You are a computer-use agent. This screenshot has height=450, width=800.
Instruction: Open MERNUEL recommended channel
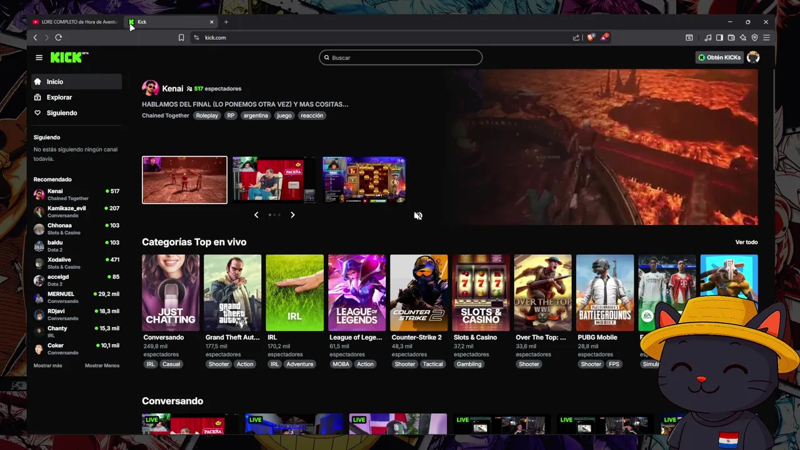point(76,297)
